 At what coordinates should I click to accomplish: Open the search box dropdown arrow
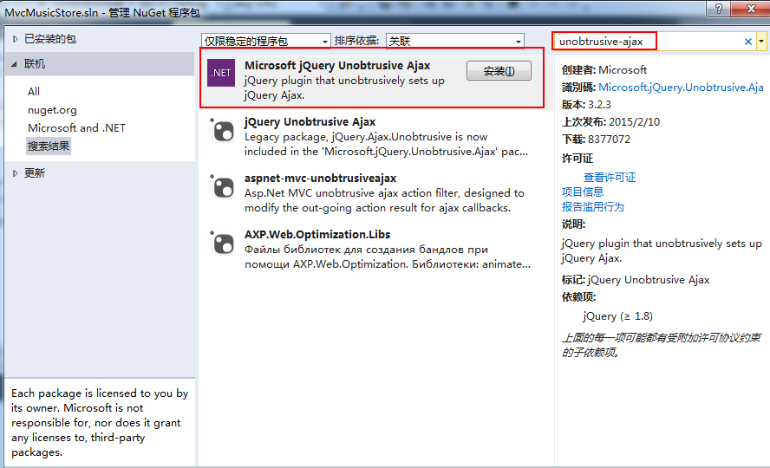click(x=761, y=42)
